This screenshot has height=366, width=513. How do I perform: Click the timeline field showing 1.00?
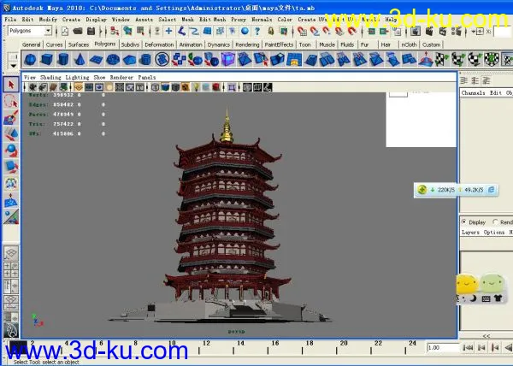443,348
